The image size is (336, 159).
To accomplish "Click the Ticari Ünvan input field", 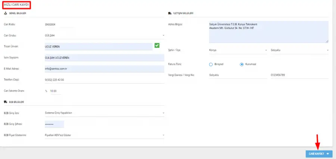I will [x=99, y=47].
